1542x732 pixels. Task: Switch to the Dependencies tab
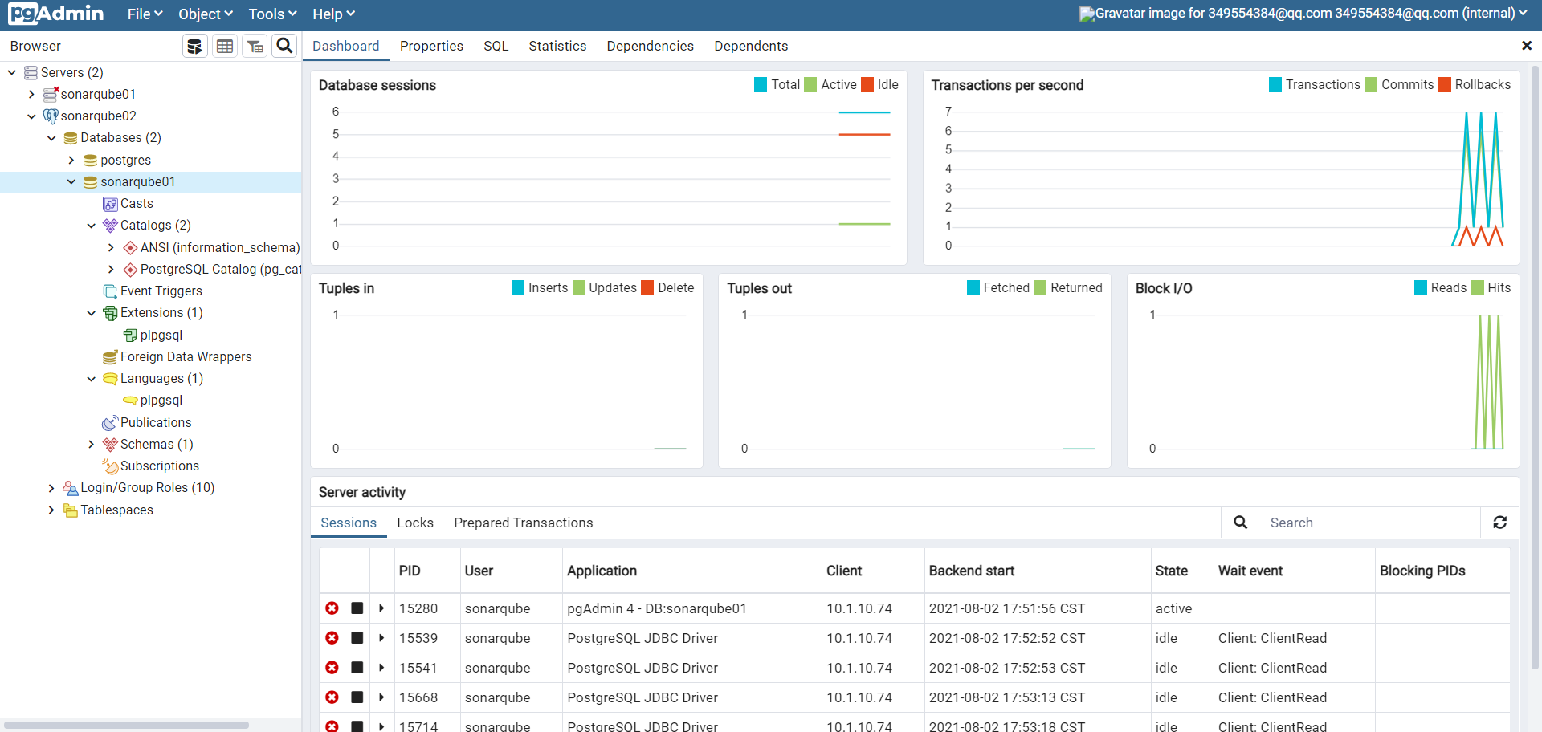tap(650, 46)
